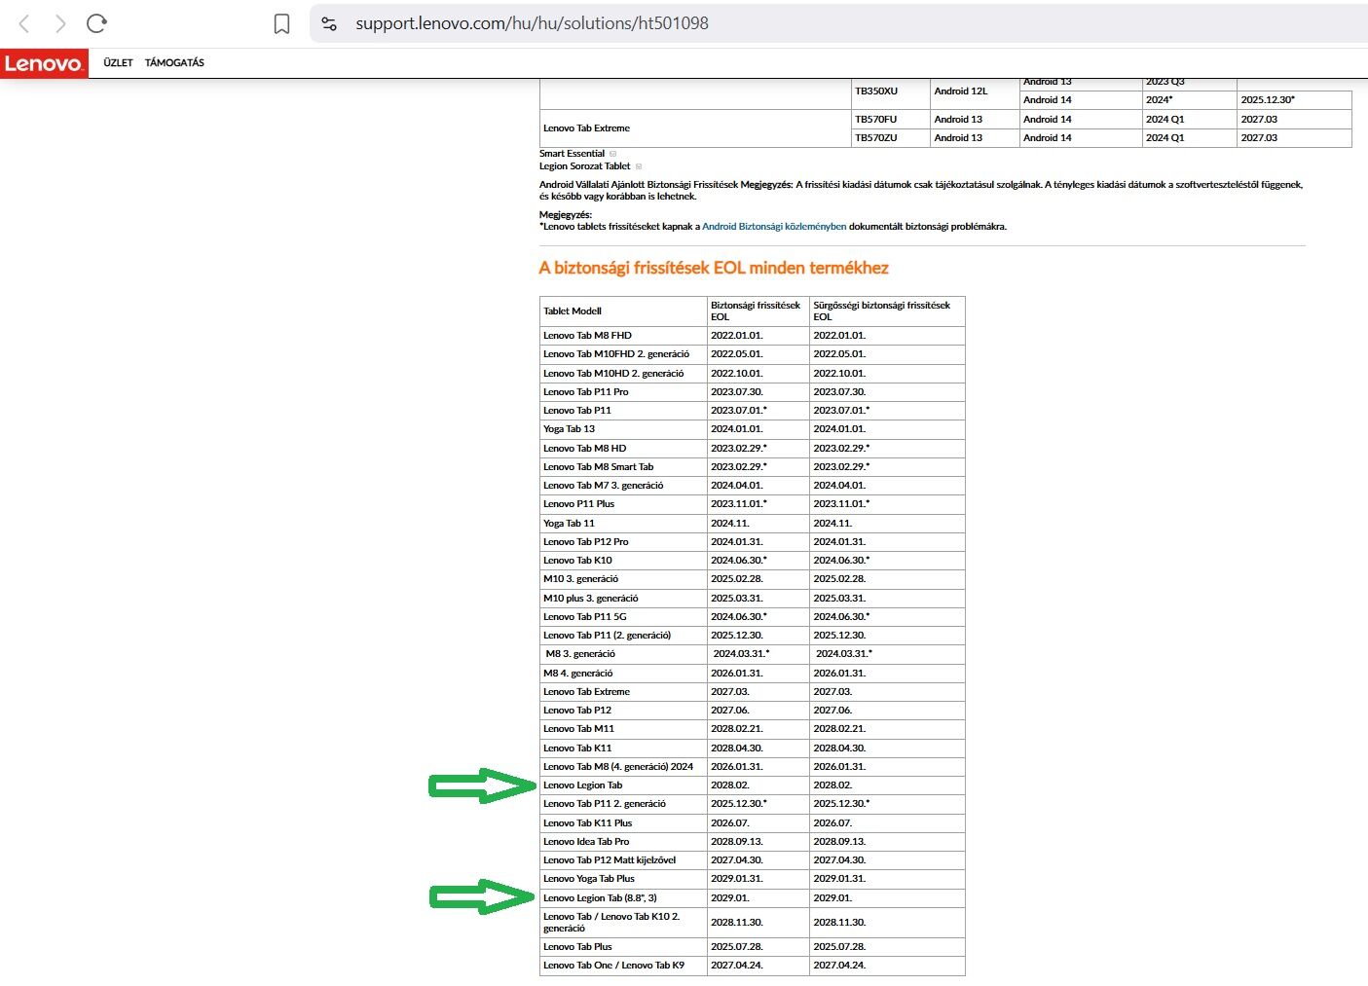Open the TÁMOGATÁS menu
Viewport: 1368px width, 986px height.
click(174, 63)
